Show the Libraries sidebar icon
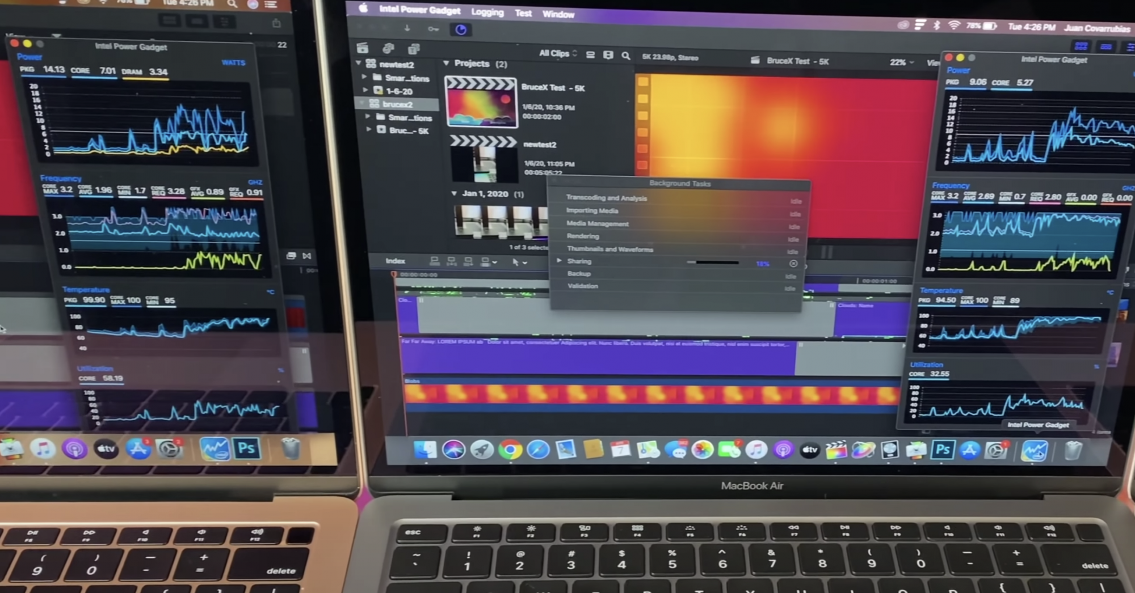Screen dimensions: 1135x593 point(363,48)
